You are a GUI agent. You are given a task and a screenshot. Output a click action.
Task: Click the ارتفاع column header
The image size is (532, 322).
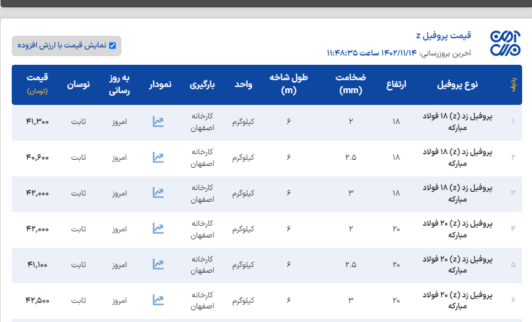pos(396,85)
